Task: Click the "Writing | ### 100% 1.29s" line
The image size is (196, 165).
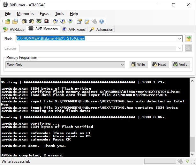Action: (x=83, y=82)
